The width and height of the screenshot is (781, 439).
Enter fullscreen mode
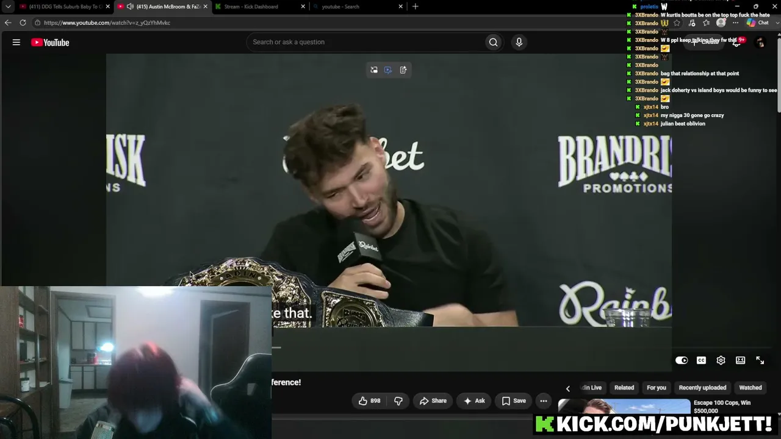click(760, 360)
